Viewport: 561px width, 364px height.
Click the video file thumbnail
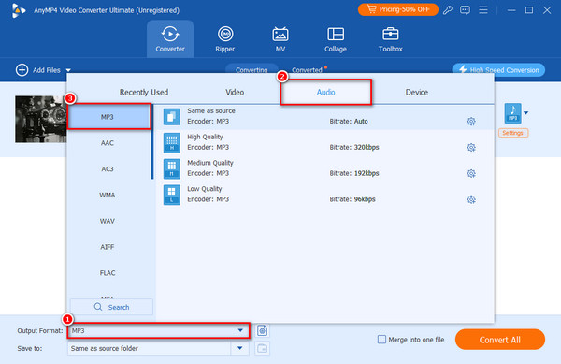point(40,119)
